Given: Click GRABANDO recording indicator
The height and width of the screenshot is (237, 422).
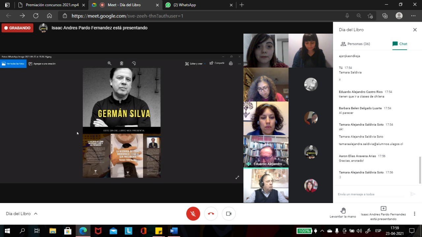Looking at the screenshot, I should tap(17, 28).
